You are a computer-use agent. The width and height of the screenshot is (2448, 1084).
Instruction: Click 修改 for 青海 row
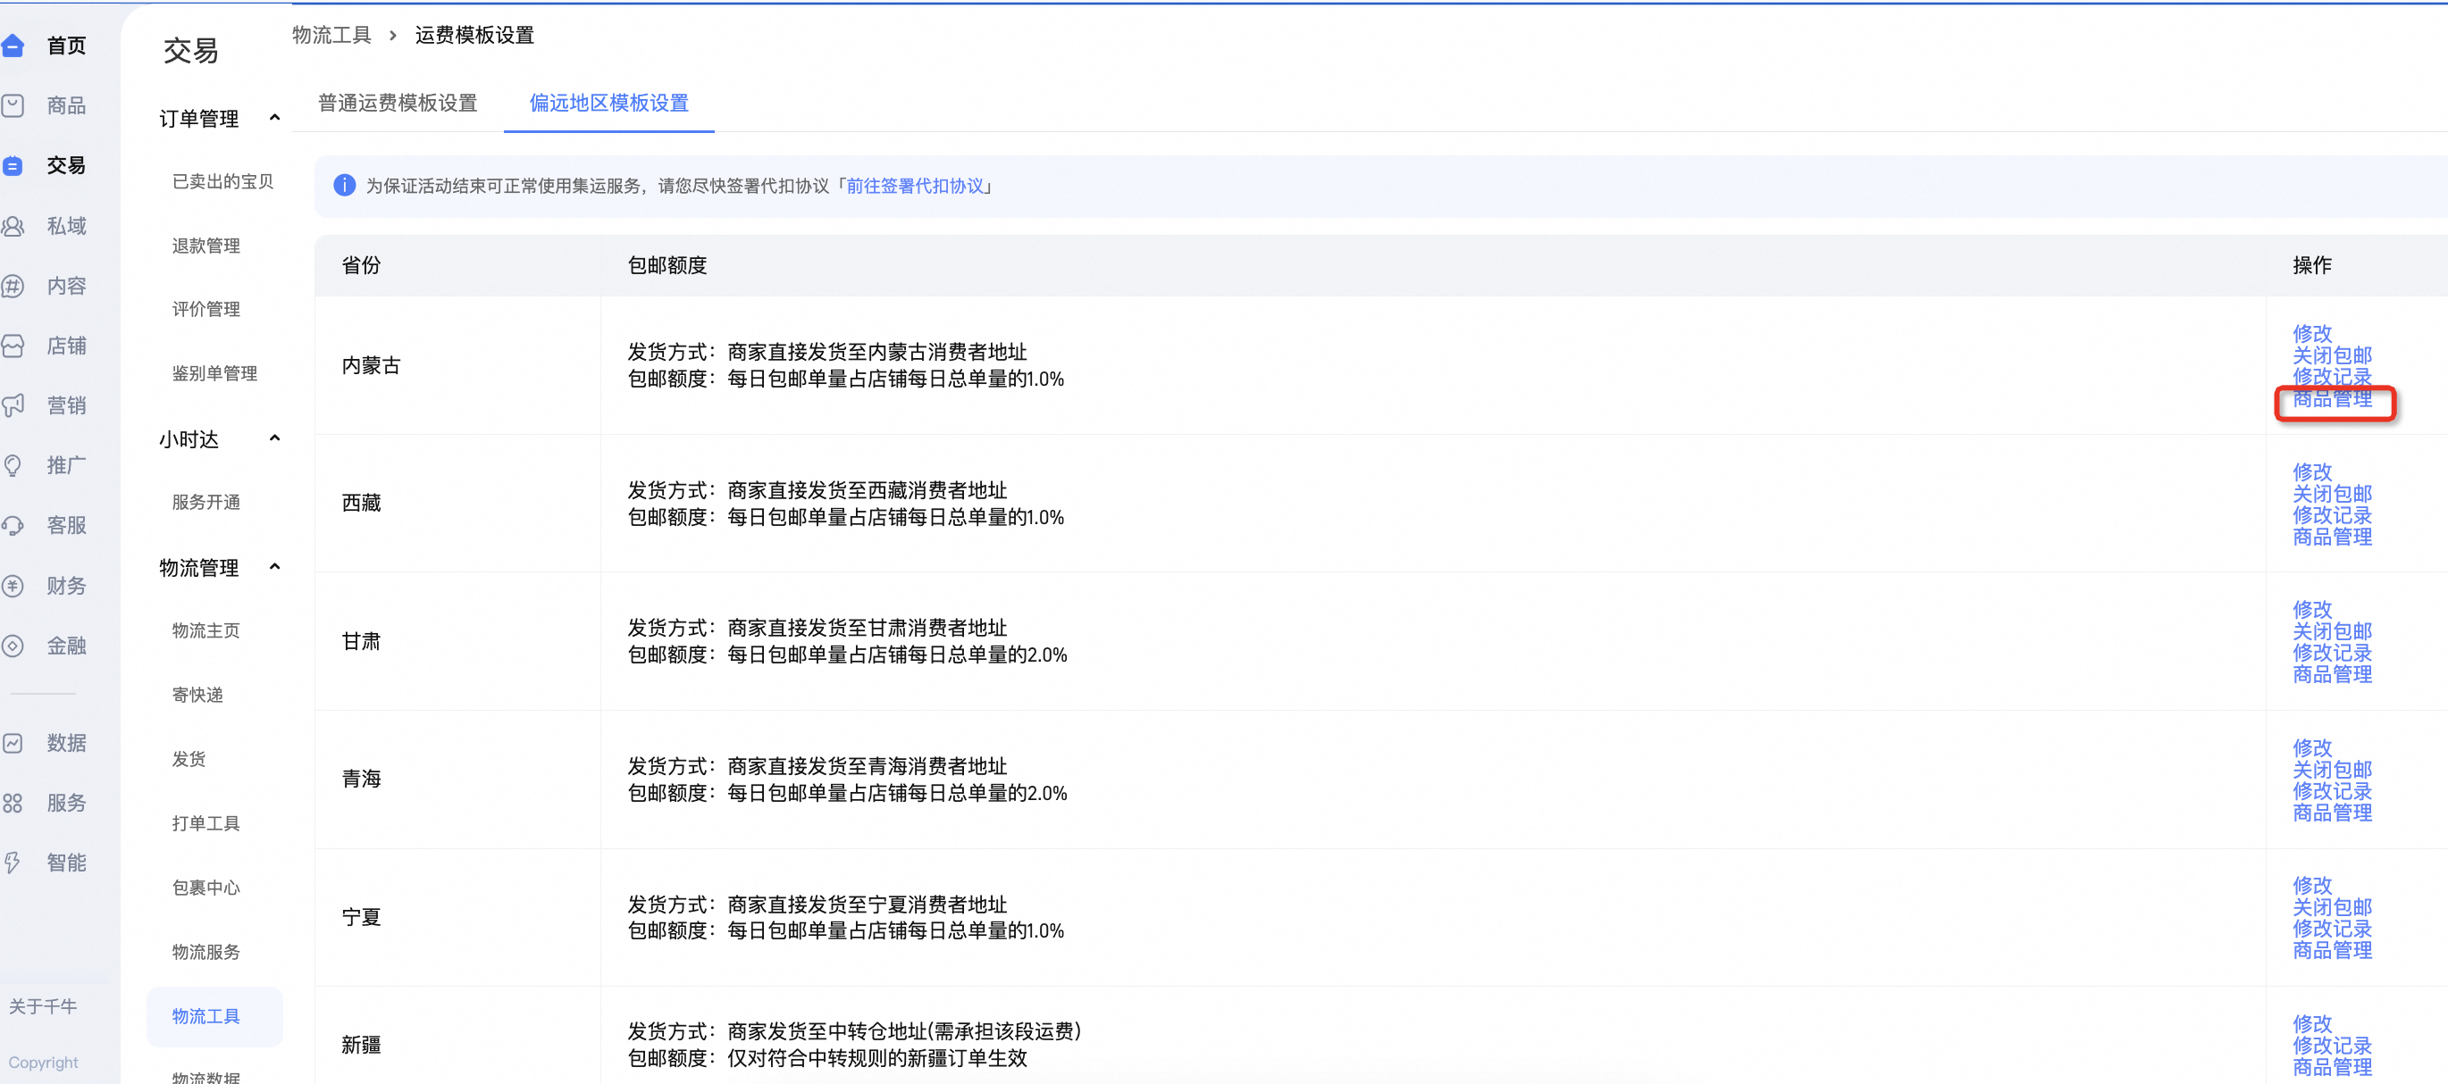tap(2311, 747)
